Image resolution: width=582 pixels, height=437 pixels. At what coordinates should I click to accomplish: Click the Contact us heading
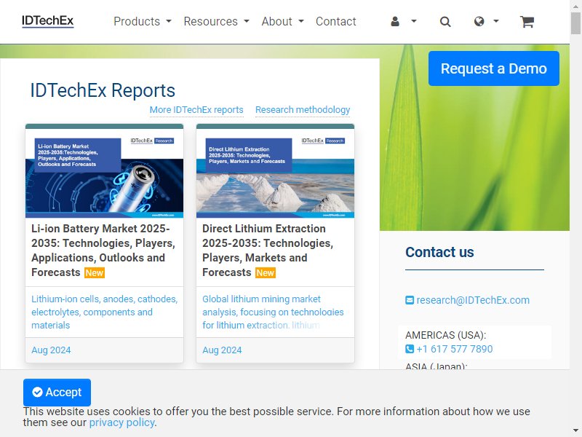click(439, 252)
